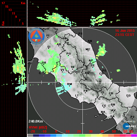Pick the dark blue -20 dBZ swatch
Viewport: 137px width, 137px height.
coord(36,136)
